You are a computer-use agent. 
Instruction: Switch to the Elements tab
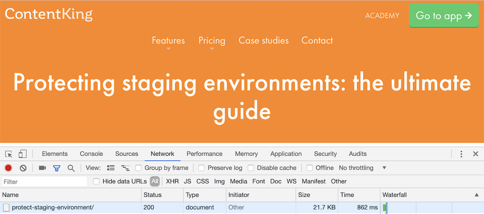(55, 154)
